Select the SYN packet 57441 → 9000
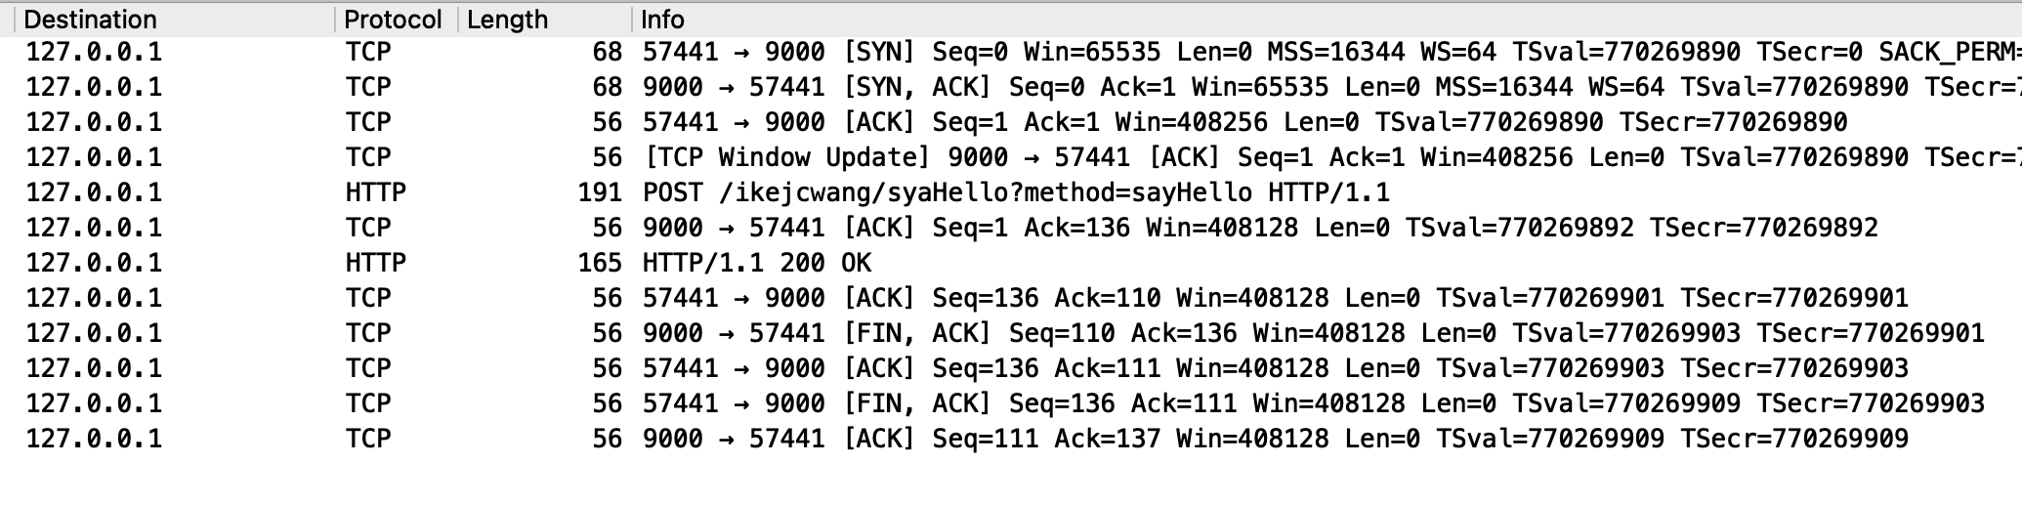 1011,52
